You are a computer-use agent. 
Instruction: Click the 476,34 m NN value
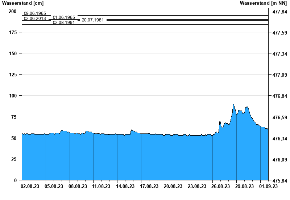point(280,139)
